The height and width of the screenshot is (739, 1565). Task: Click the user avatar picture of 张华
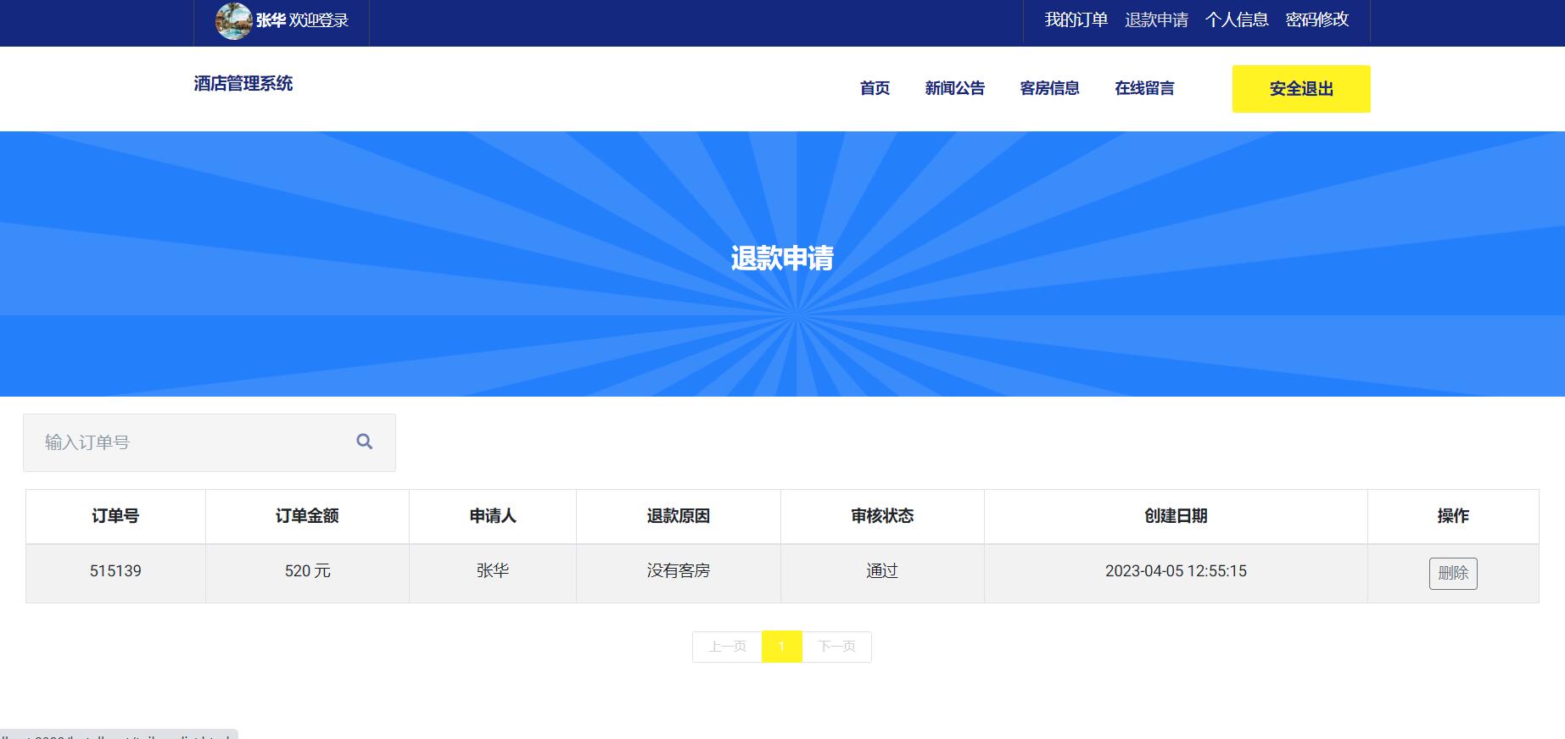point(234,20)
